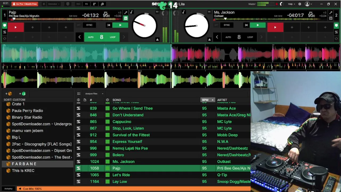Click the shield icon in the top bar

68,4
